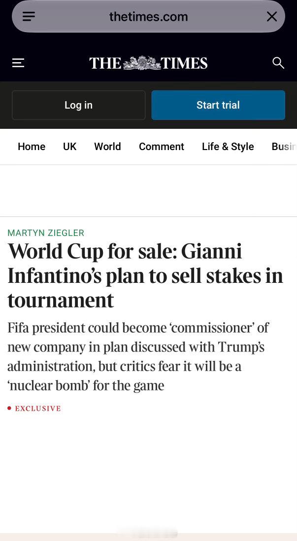Open site search magnifier icon
Screen dimensions: 297x541
pos(278,63)
